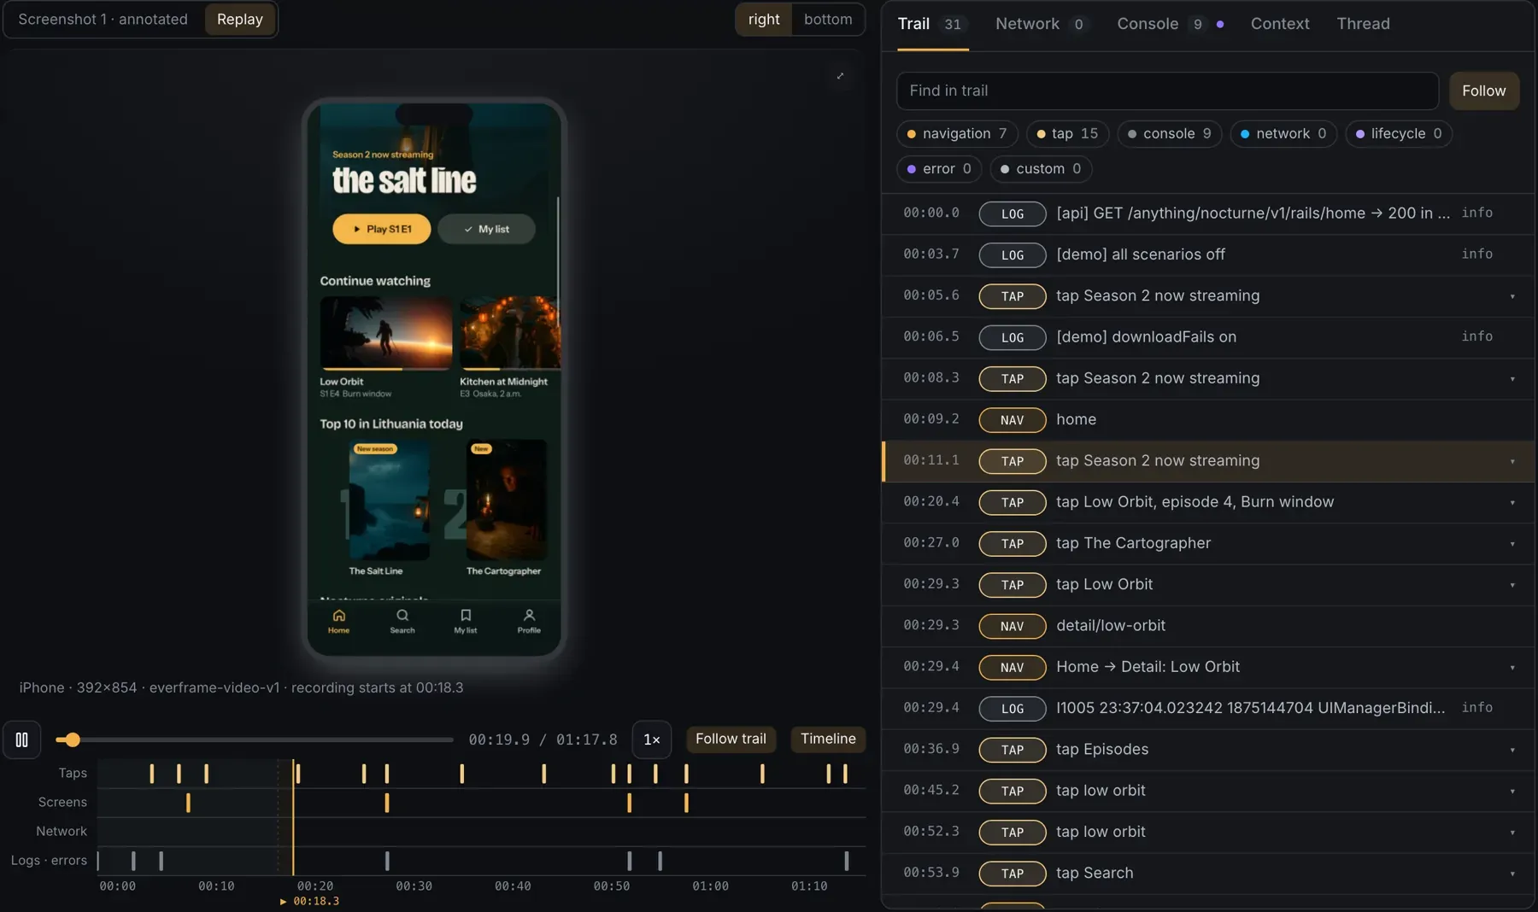Tap the Home icon in the phone nav bar
Viewport: 1538px width, 912px height.
click(338, 621)
